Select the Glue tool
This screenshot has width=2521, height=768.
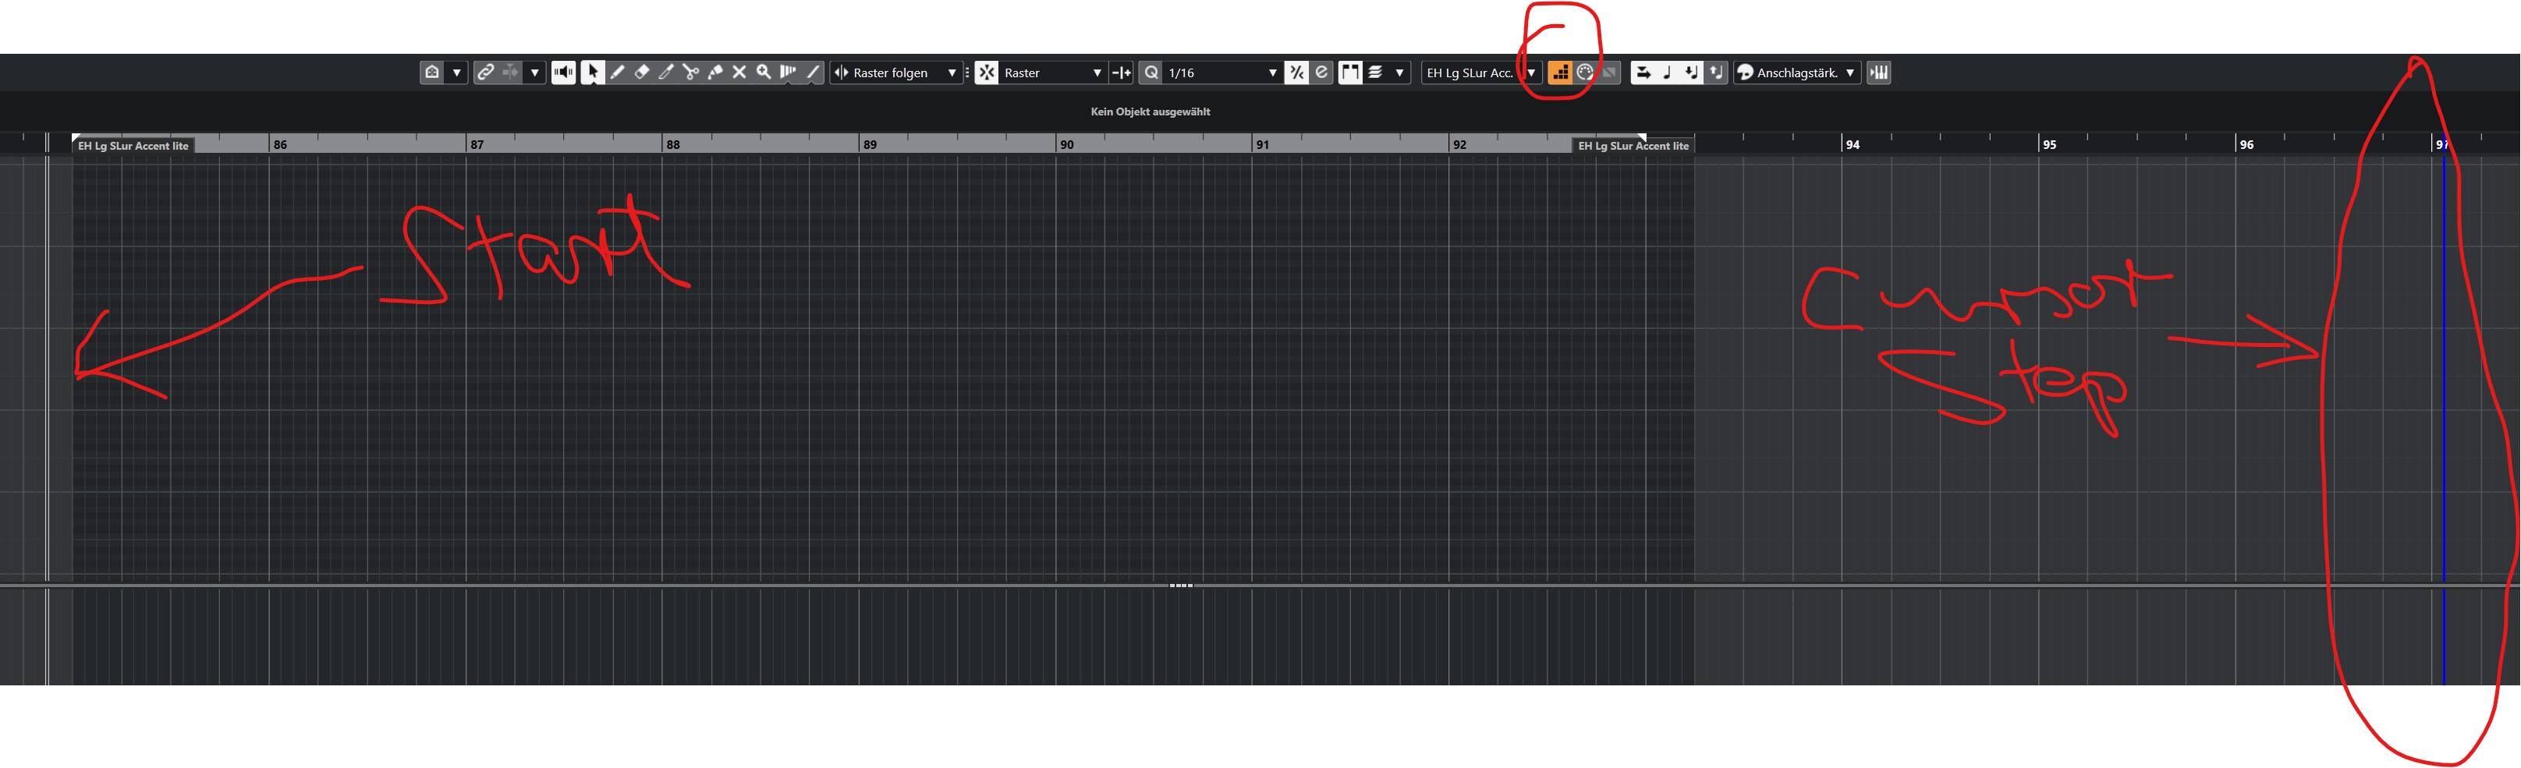point(715,73)
